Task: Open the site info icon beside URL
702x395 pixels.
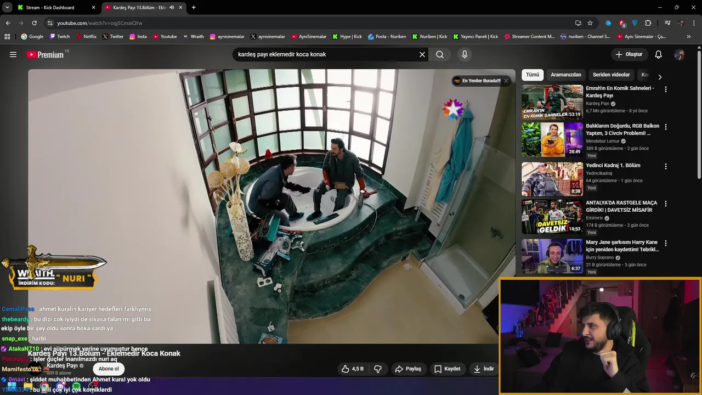Action: pyautogui.click(x=50, y=23)
